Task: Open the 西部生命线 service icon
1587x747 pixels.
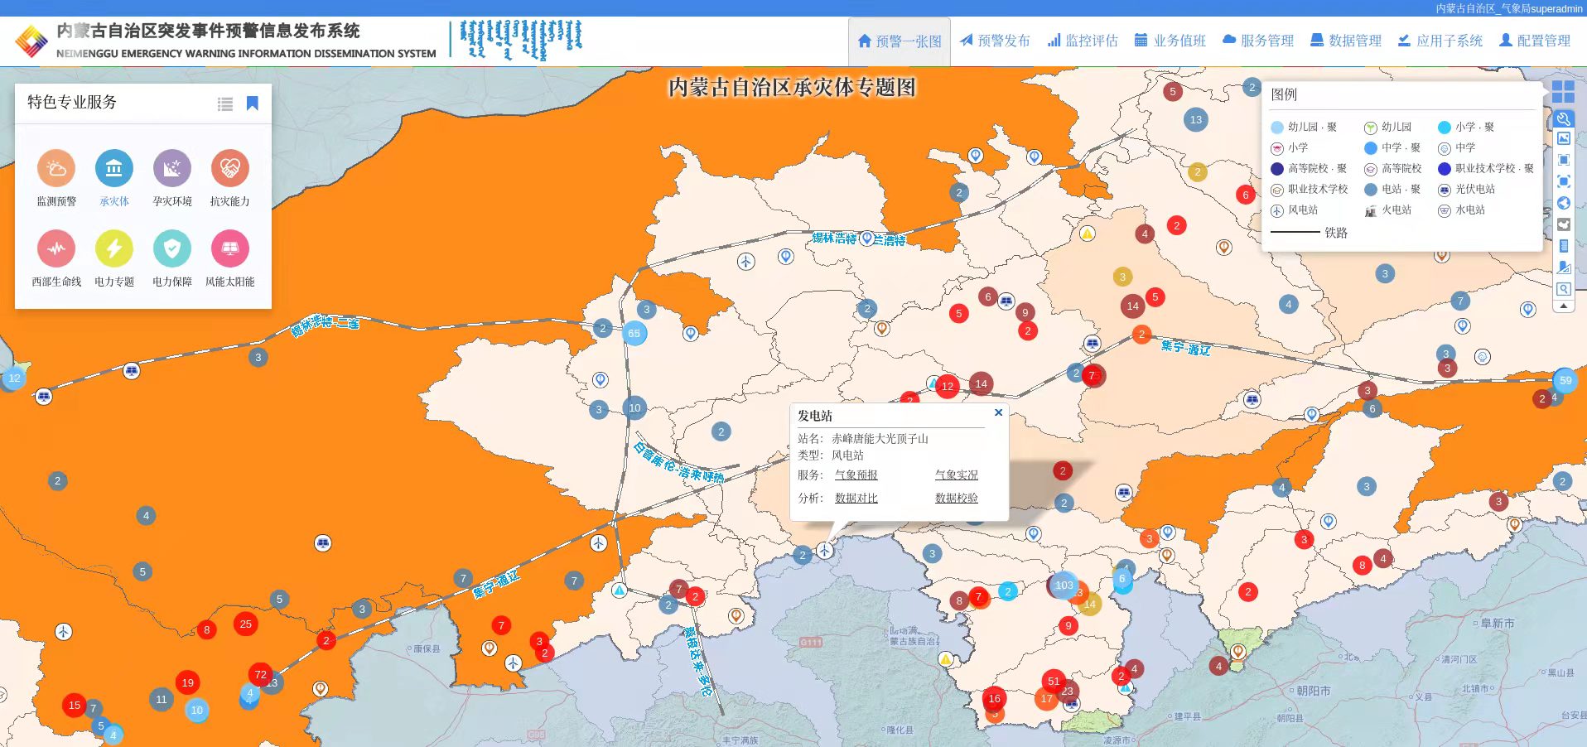Action: coord(56,248)
